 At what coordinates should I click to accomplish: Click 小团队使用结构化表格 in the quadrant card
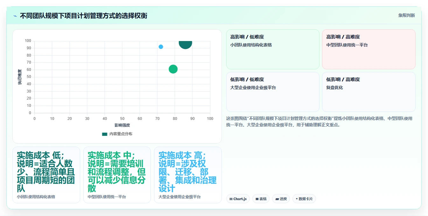pyautogui.click(x=251, y=45)
